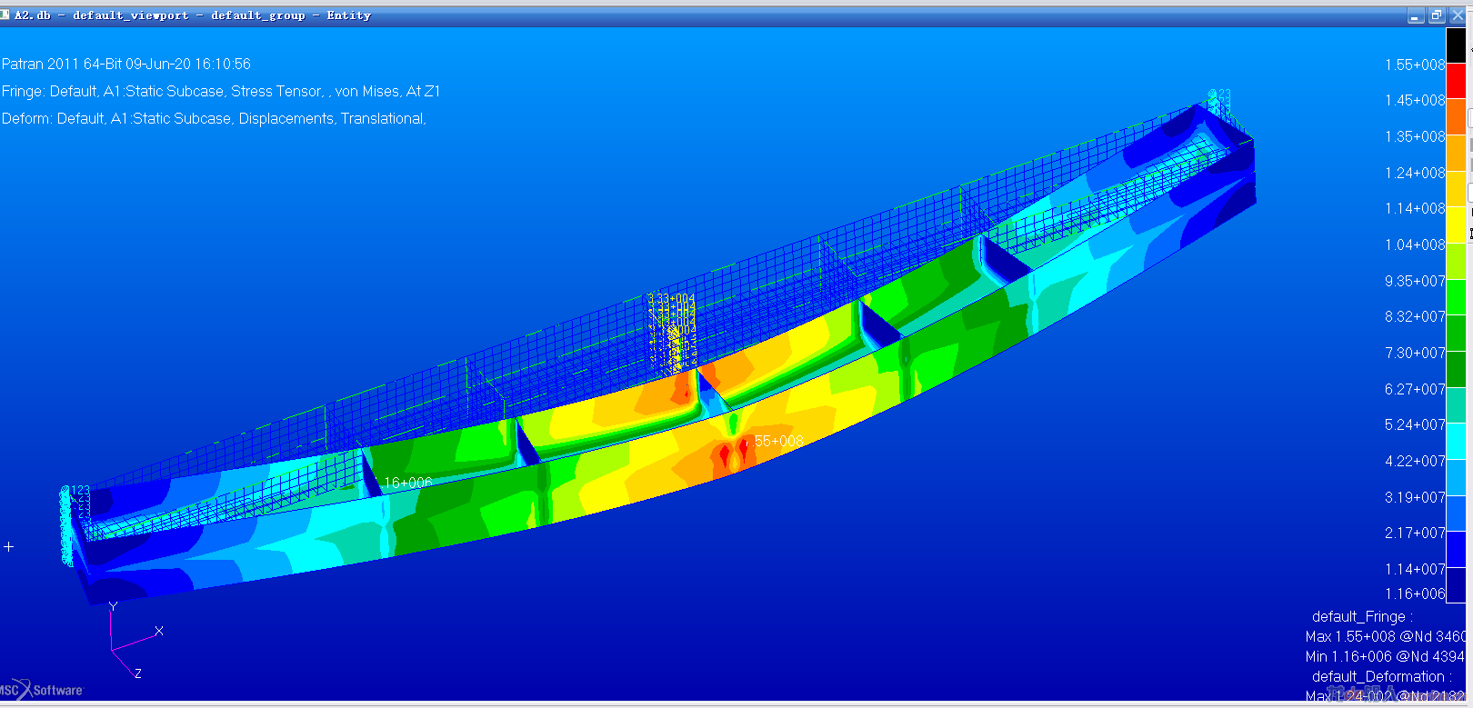Click the black top legend color band
Screen dimensions: 1473x708
1456,45
